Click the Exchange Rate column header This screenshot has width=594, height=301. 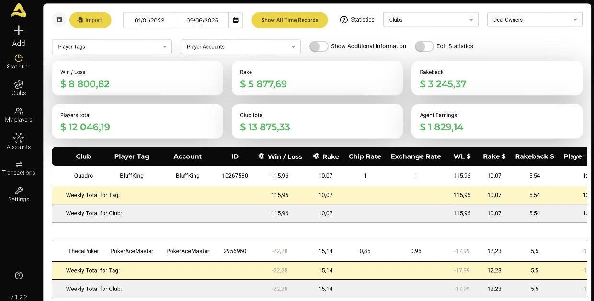pos(416,156)
